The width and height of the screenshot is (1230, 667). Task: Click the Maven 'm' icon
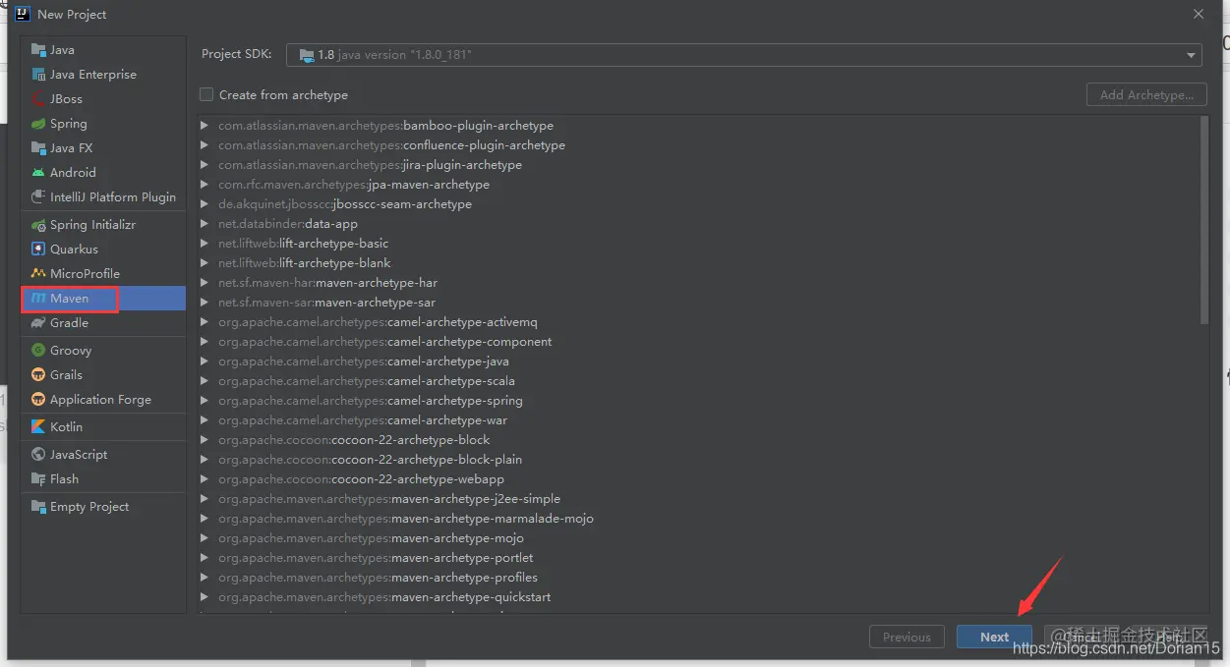click(38, 299)
